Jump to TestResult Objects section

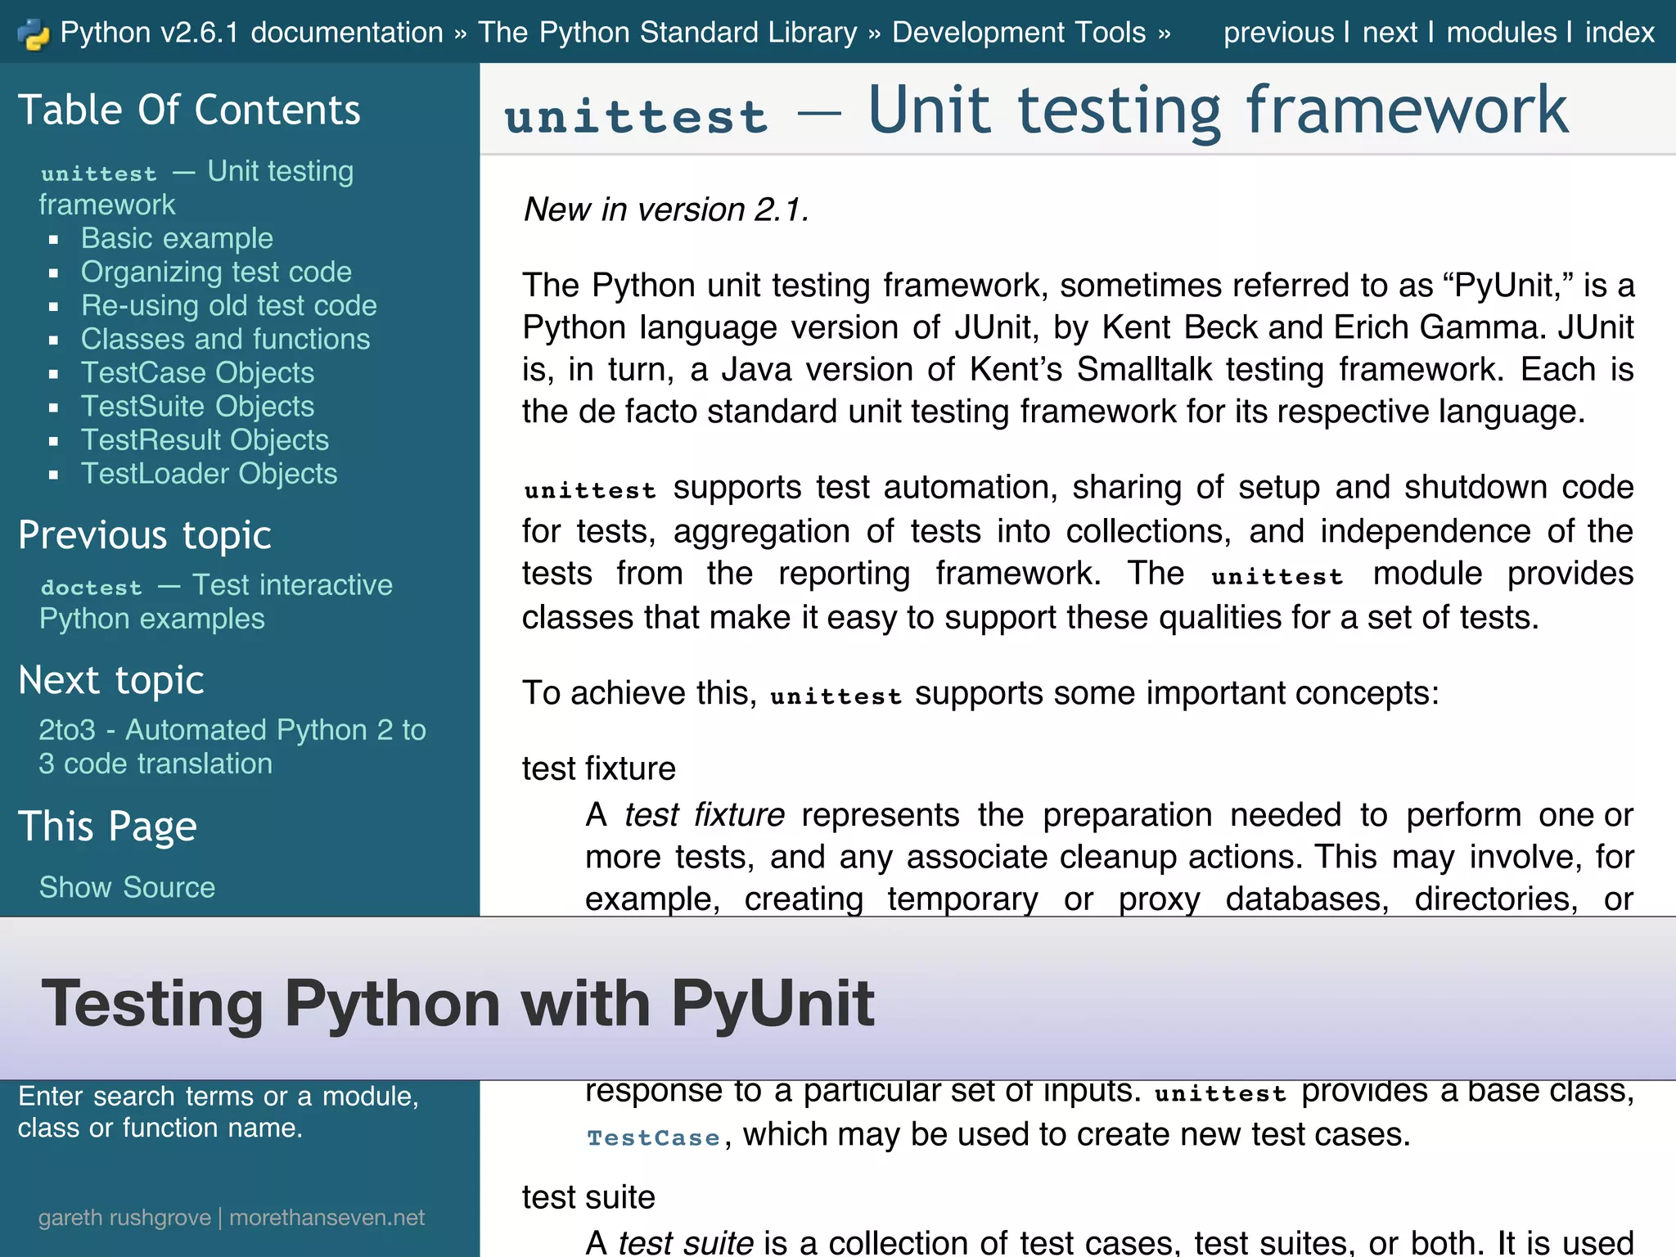click(205, 439)
